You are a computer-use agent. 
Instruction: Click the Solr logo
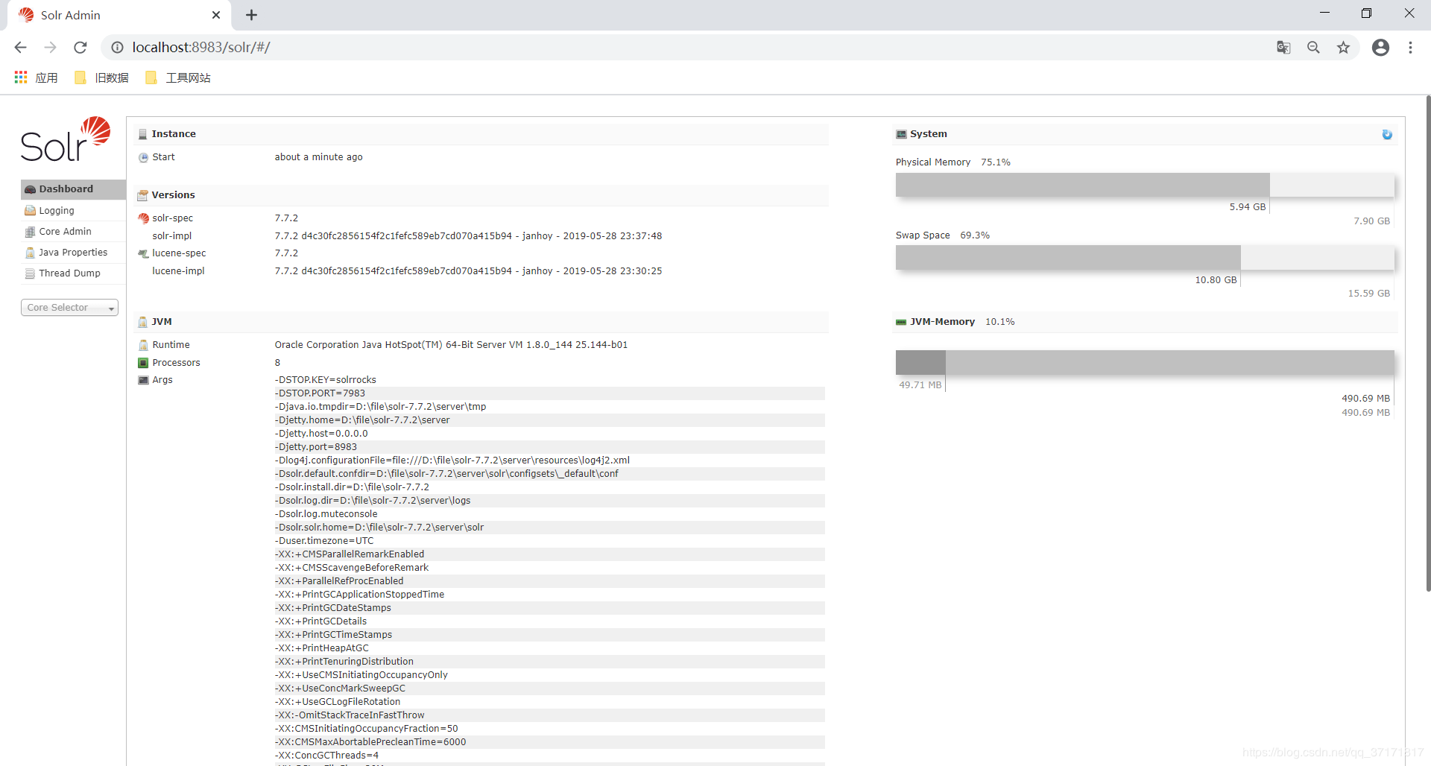click(x=66, y=139)
